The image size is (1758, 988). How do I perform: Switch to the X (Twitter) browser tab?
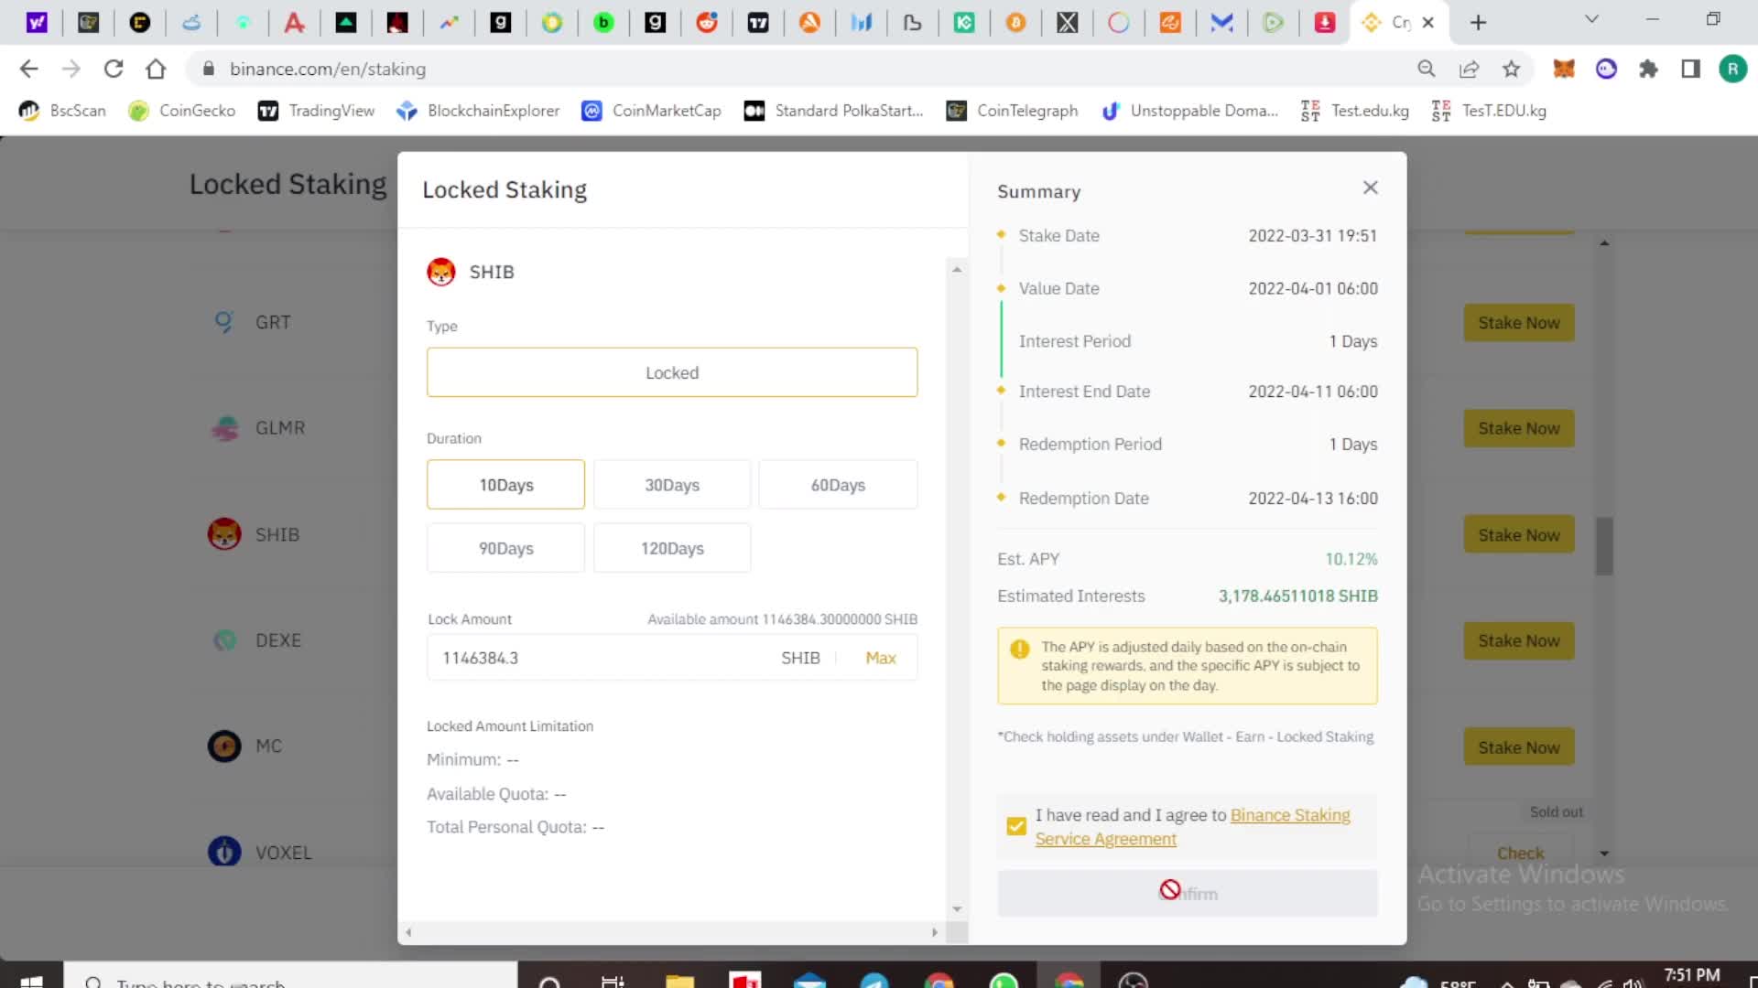1067,22
